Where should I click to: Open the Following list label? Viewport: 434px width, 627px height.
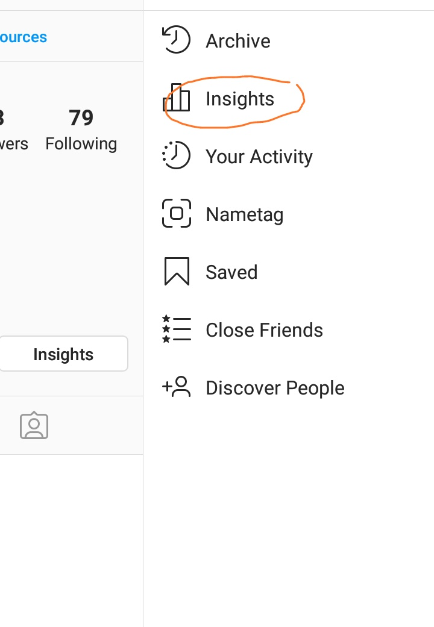pyautogui.click(x=81, y=144)
